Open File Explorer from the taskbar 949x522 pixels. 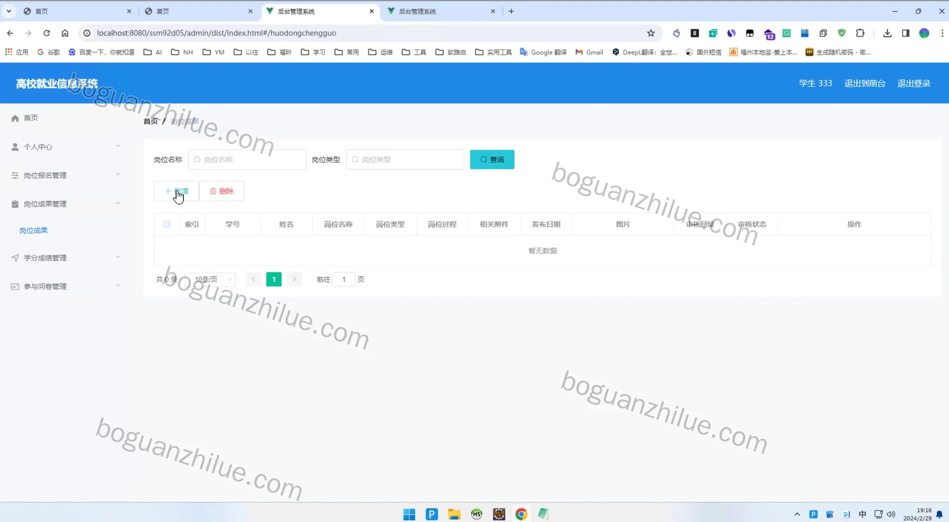[454, 514]
